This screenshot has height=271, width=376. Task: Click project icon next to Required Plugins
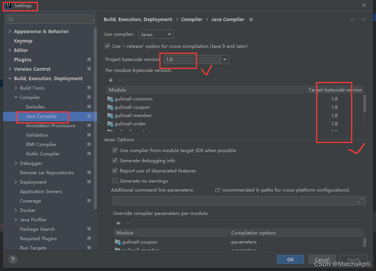pos(89,238)
